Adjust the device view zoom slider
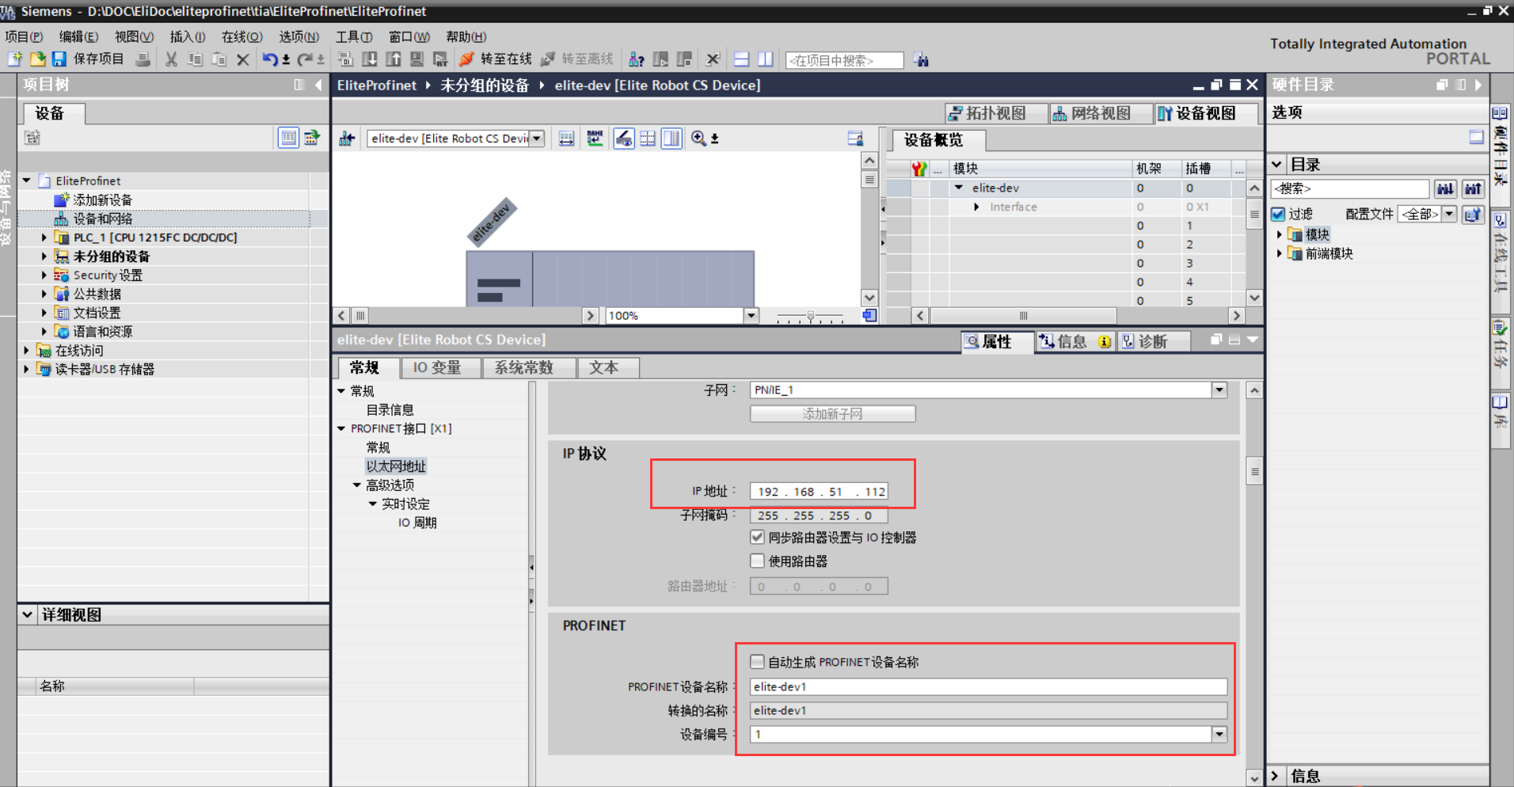Screen dimensions: 1514x787 810,316
